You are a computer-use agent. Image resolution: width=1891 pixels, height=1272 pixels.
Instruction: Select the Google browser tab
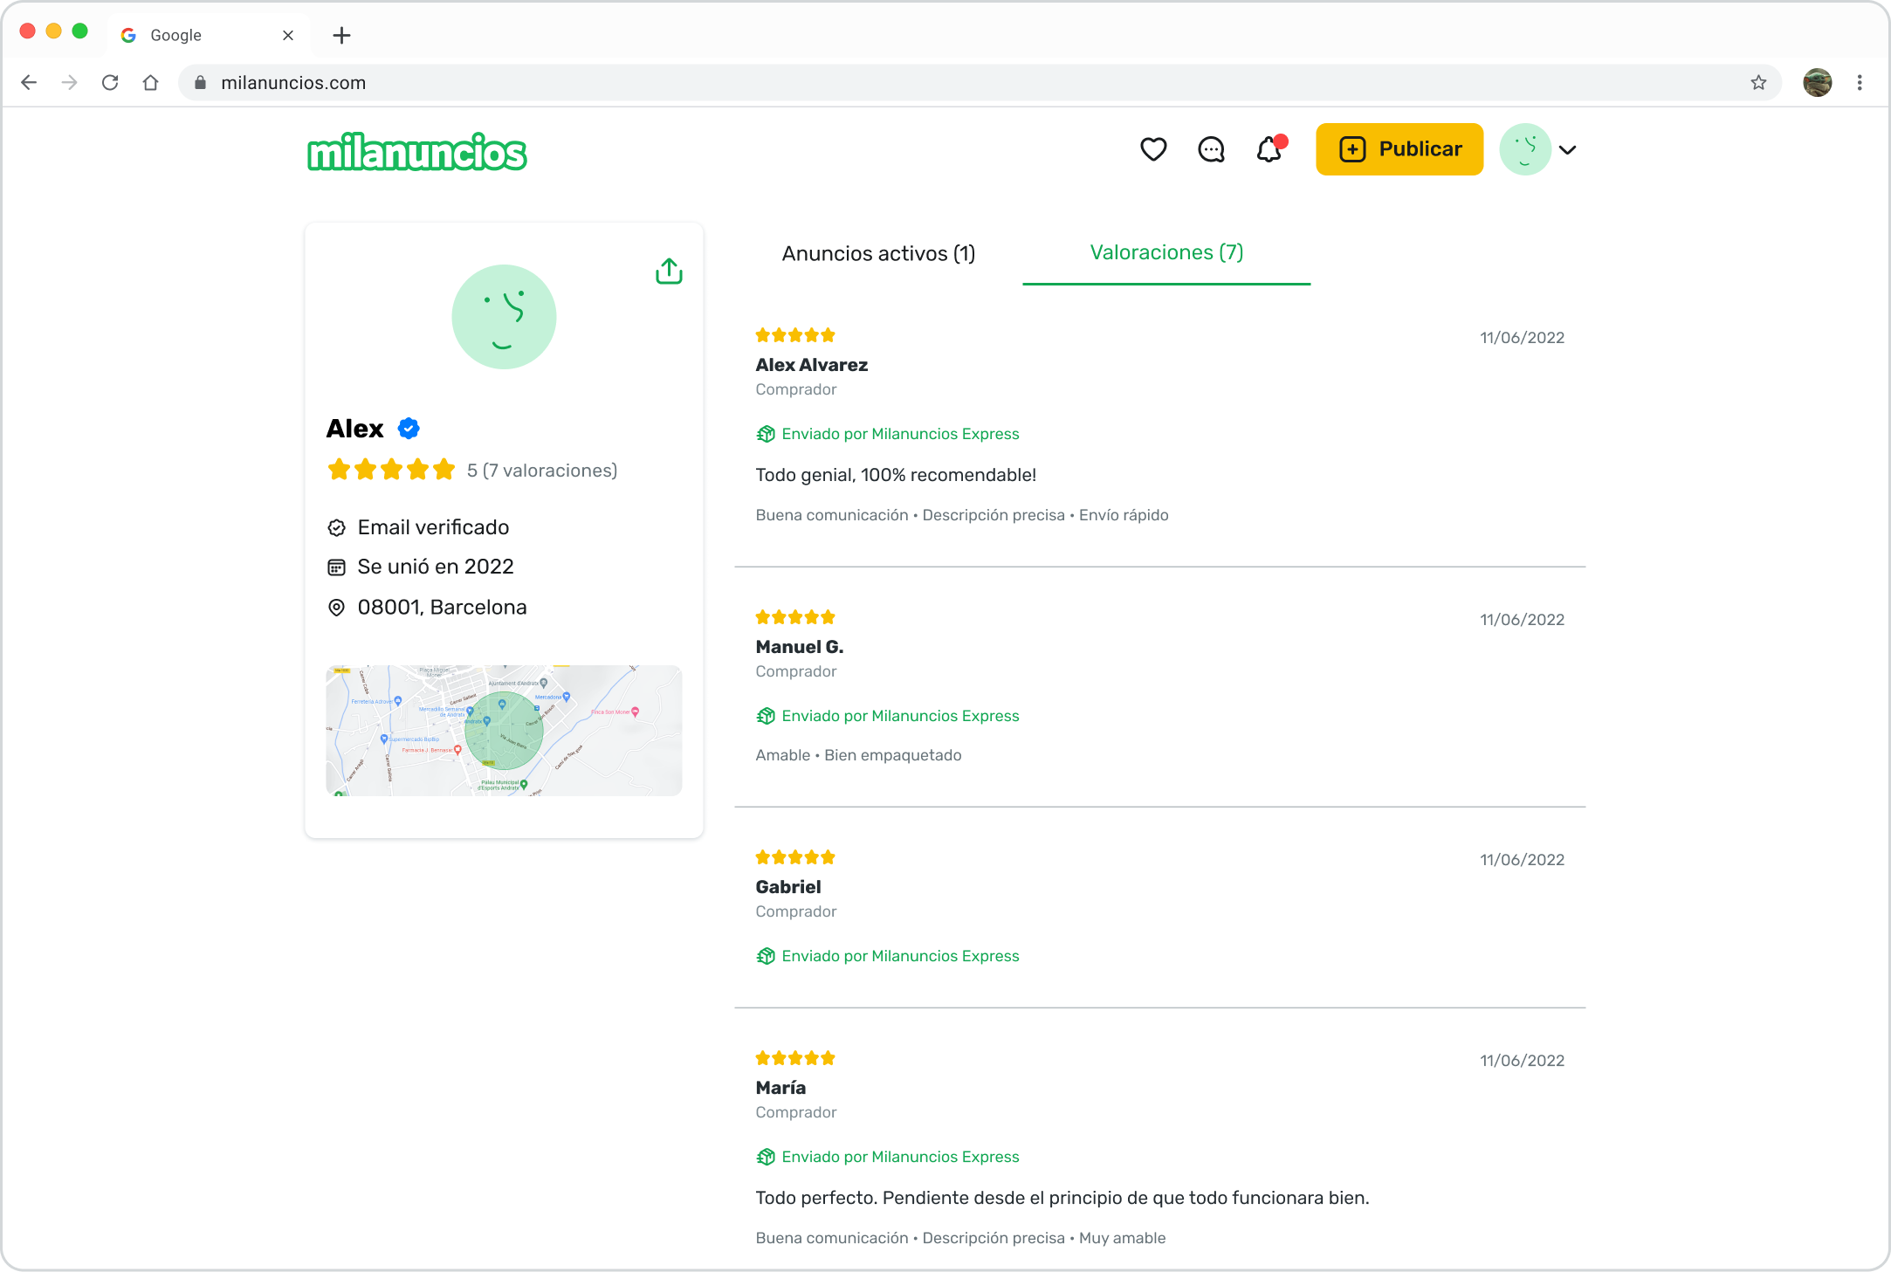pyautogui.click(x=210, y=35)
